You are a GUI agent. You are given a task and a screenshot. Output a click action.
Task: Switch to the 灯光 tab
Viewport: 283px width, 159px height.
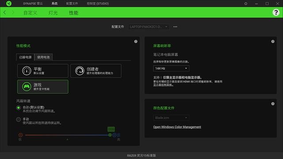pyautogui.click(x=53, y=13)
